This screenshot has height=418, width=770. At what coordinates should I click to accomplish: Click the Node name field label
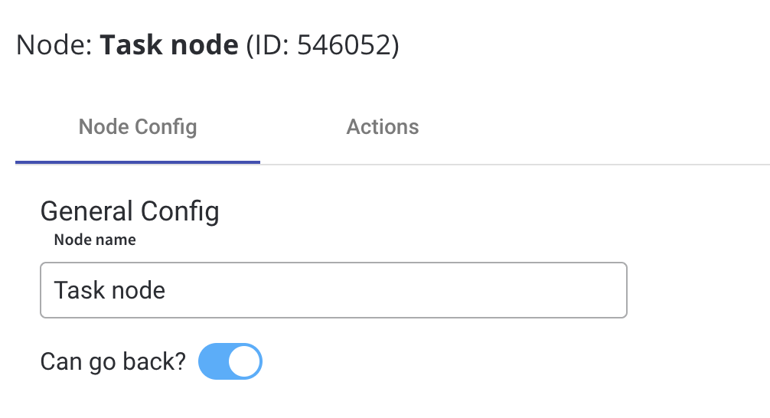(95, 240)
